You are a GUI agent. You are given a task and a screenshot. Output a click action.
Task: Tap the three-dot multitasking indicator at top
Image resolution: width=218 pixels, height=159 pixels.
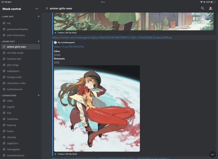tap(103, 2)
